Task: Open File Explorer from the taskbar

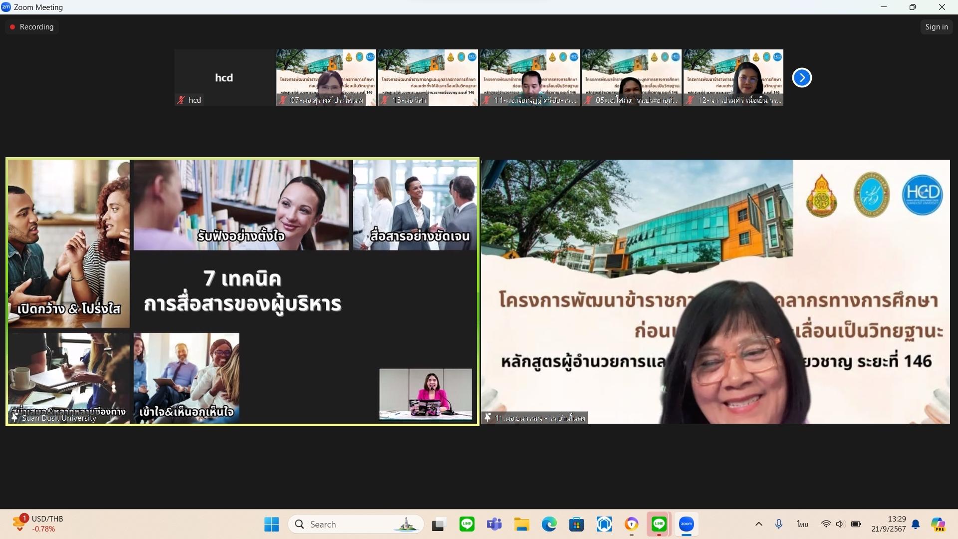Action: pos(521,524)
